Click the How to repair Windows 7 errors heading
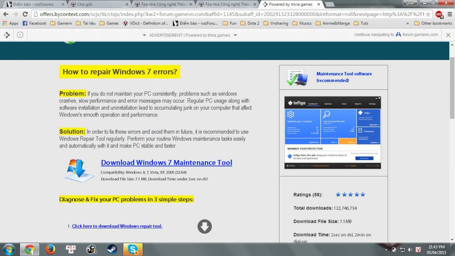 pyautogui.click(x=120, y=72)
